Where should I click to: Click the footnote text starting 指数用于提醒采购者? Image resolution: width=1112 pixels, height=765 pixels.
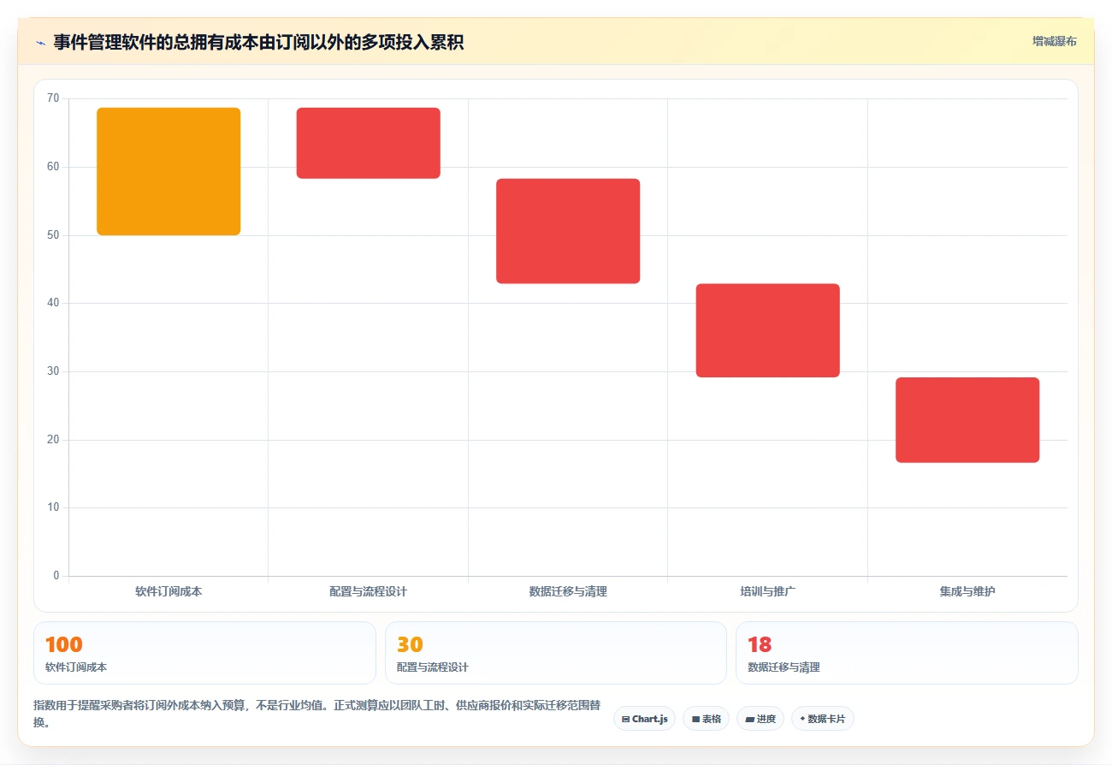point(316,714)
